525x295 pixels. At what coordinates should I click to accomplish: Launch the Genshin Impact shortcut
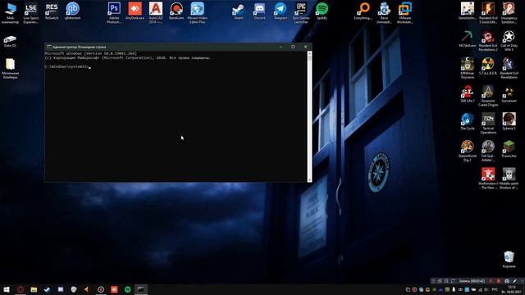coord(468,11)
